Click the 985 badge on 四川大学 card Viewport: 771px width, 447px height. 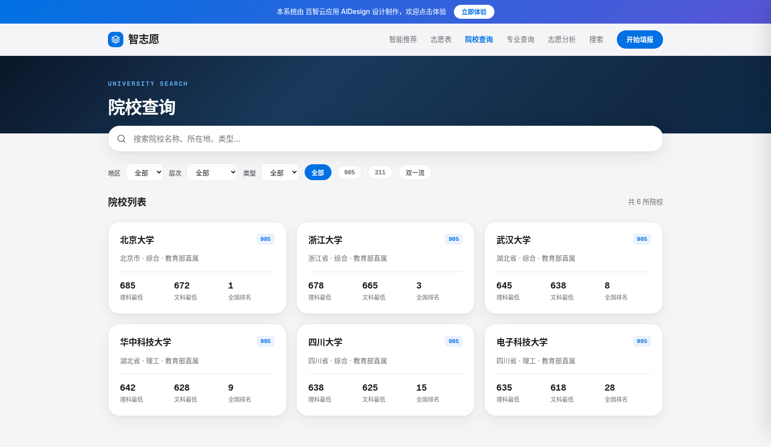click(x=454, y=341)
